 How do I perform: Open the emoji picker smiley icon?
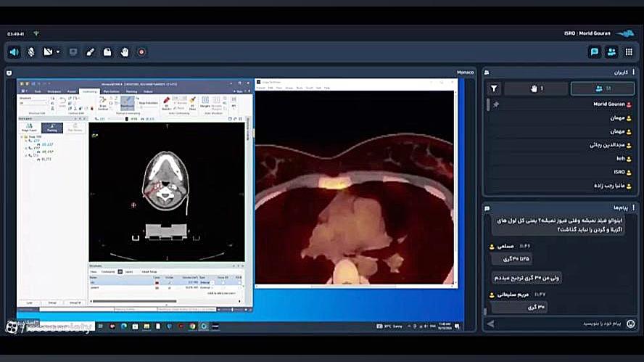[630, 324]
